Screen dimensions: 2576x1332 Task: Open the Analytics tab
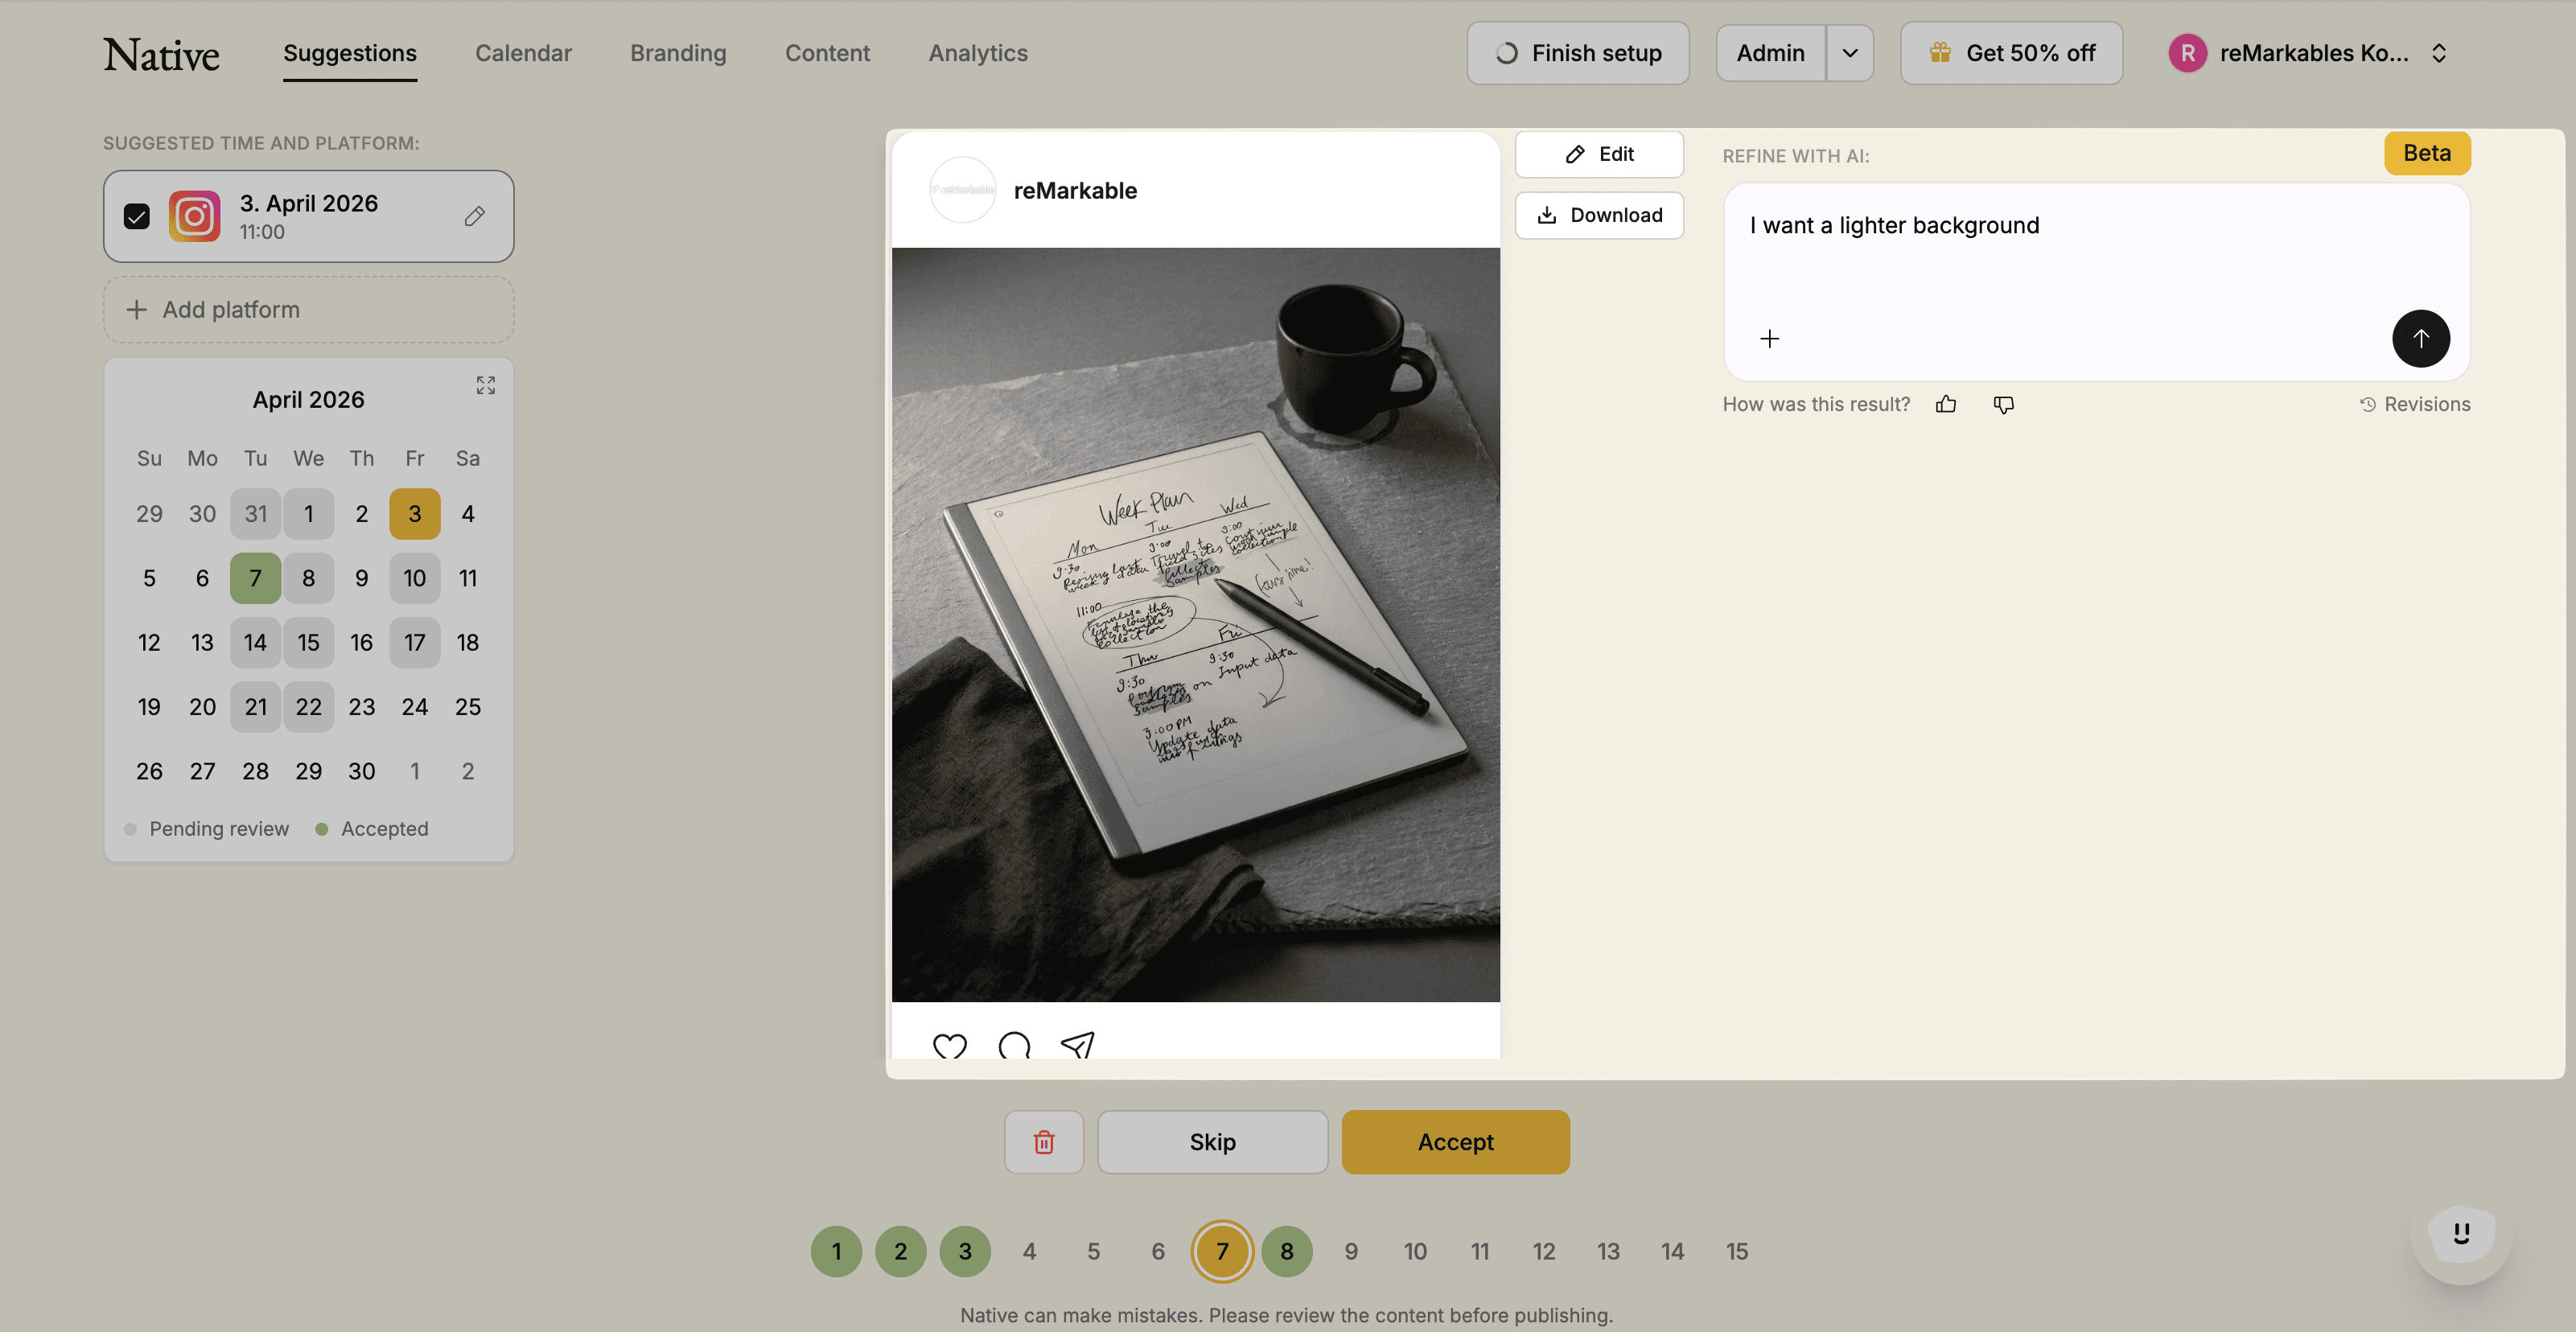pos(977,53)
